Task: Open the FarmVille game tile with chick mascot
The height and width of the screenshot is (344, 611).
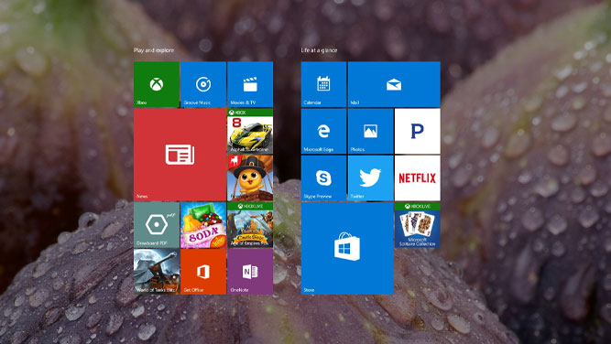Action: click(250, 177)
